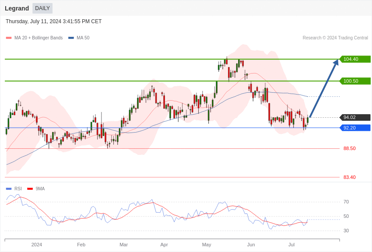The height and width of the screenshot is (252, 372).
Task: Click the blue RSI legend icon
Action: coord(9,189)
